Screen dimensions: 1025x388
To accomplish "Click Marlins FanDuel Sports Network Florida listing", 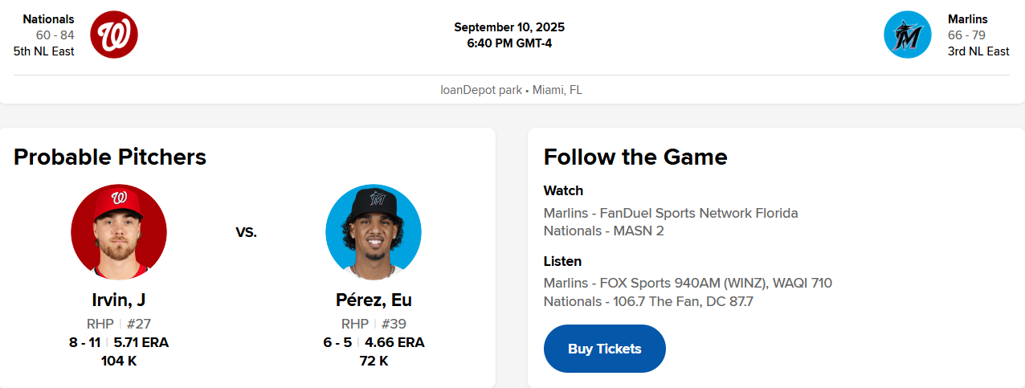I will pos(671,213).
